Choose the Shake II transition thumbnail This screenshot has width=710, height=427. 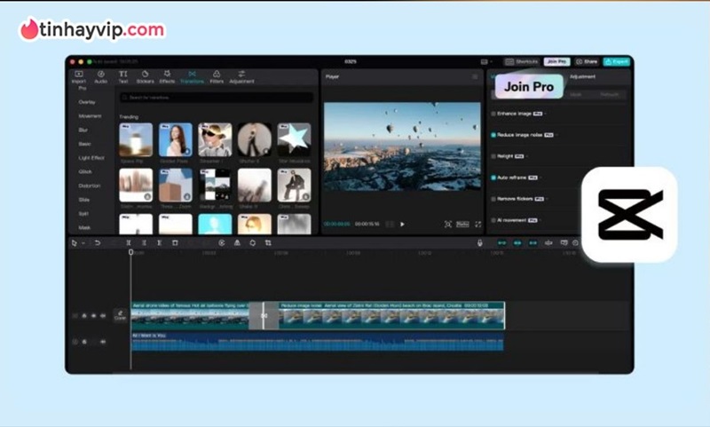click(x=255, y=186)
